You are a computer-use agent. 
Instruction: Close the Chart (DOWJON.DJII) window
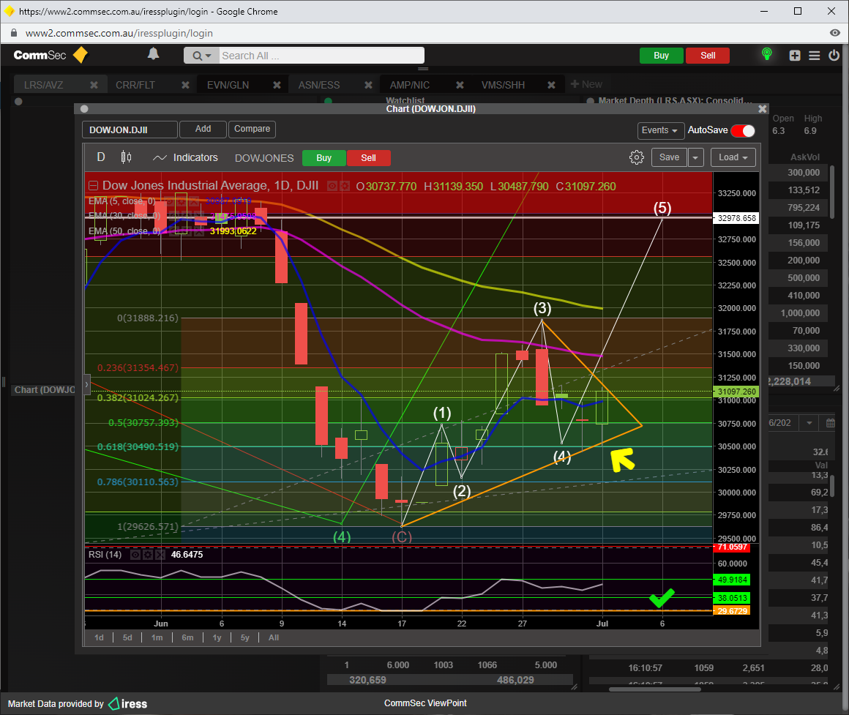click(x=763, y=109)
